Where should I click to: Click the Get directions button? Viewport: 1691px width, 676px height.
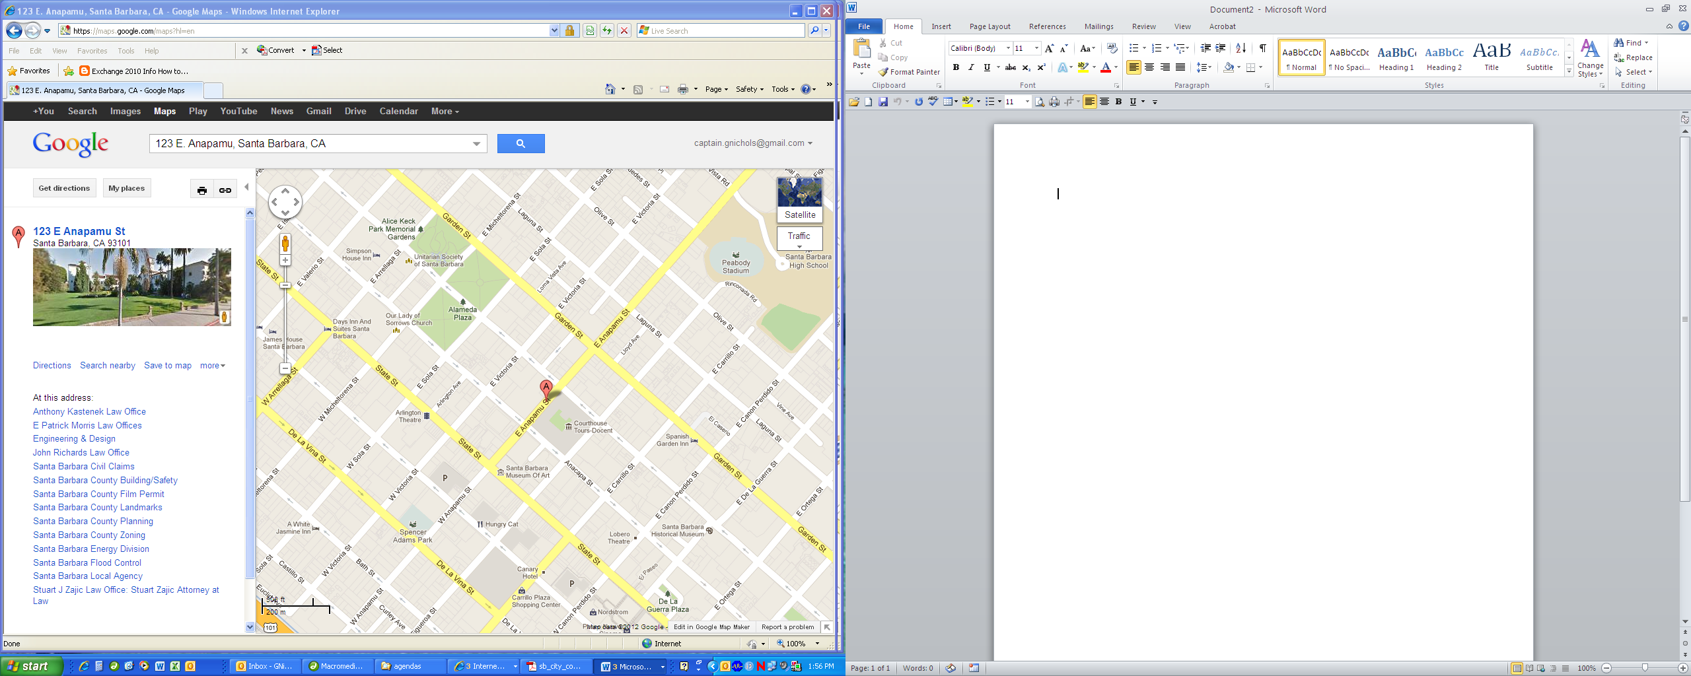(x=64, y=188)
